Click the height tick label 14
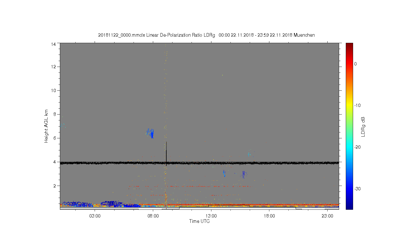Image resolution: width=420 pixels, height=252 pixels. point(53,44)
